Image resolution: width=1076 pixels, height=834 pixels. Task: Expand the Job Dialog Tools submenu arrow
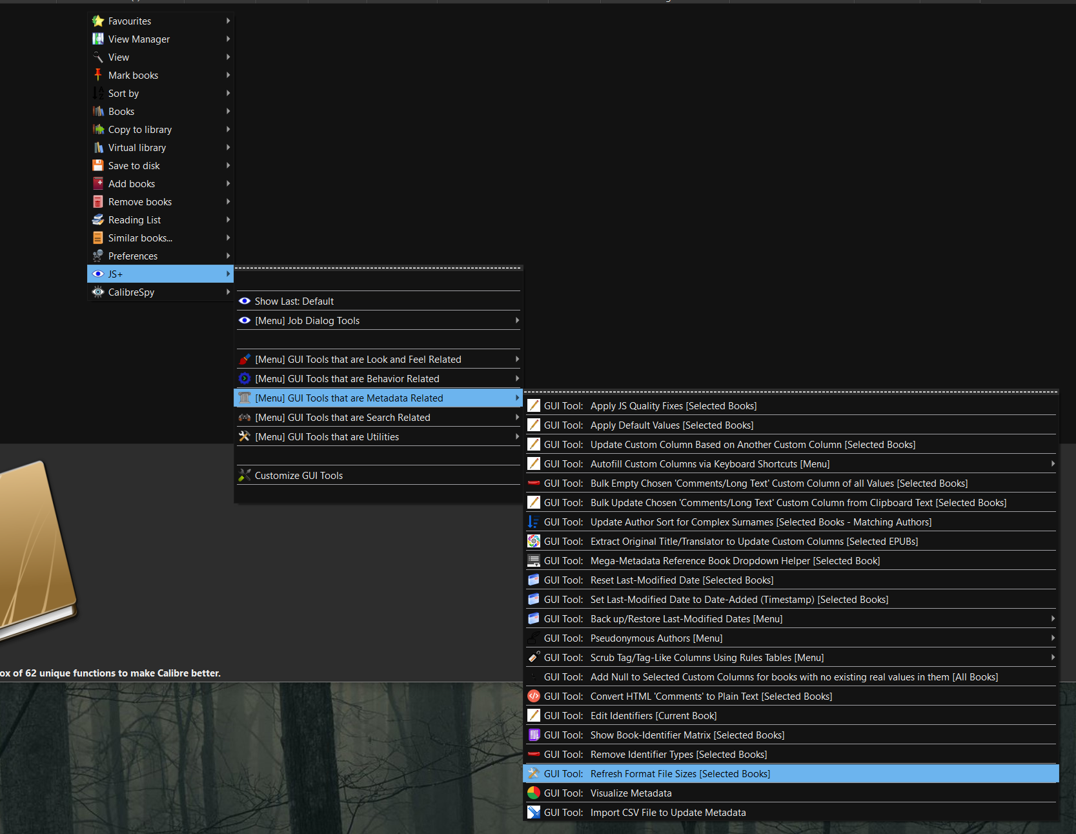(x=517, y=321)
